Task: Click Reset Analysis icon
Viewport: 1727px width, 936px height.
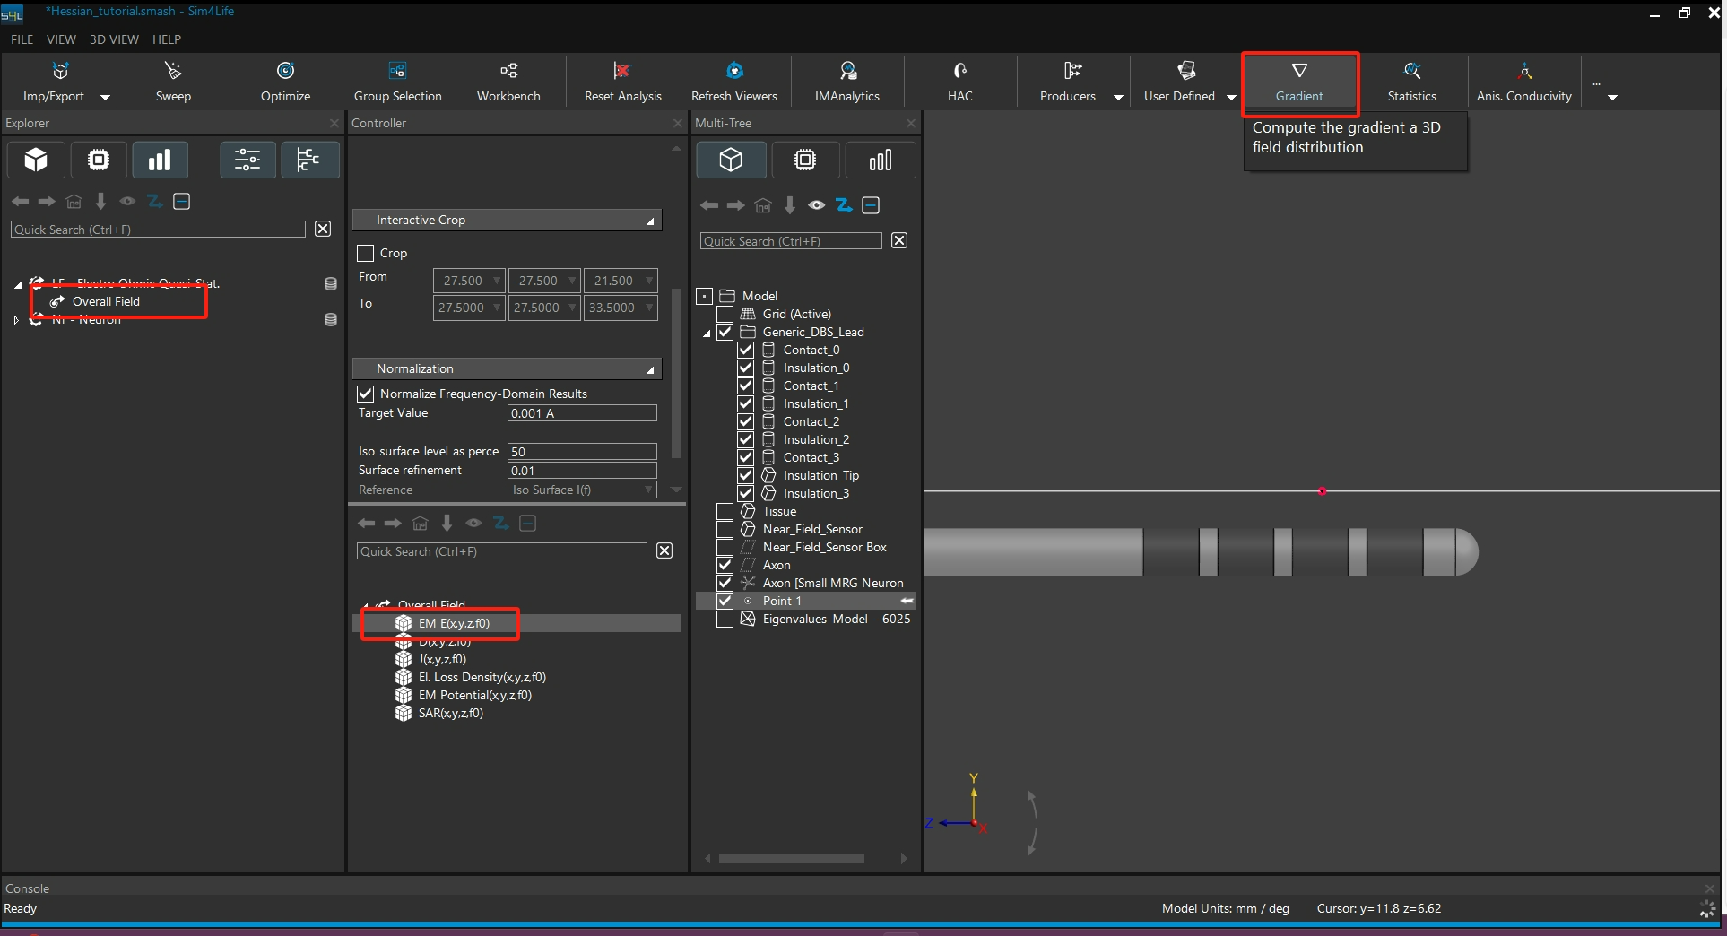Action: pos(622,72)
